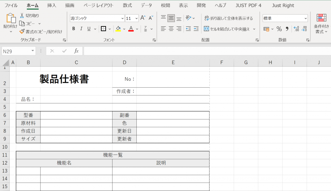The height and width of the screenshot is (191, 331).
Task: Toggle Bold formatting
Action: pyautogui.click(x=74, y=29)
